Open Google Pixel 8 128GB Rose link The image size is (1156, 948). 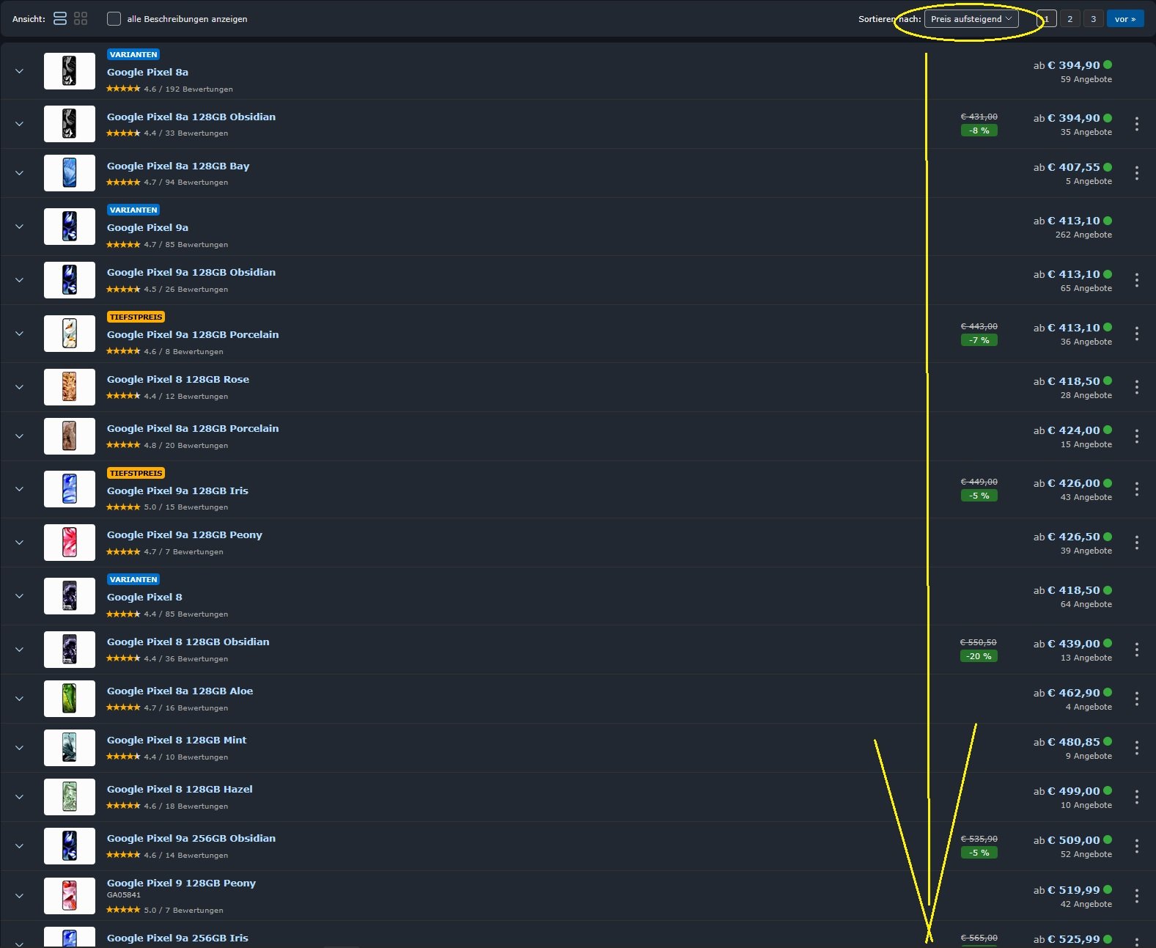(x=178, y=379)
